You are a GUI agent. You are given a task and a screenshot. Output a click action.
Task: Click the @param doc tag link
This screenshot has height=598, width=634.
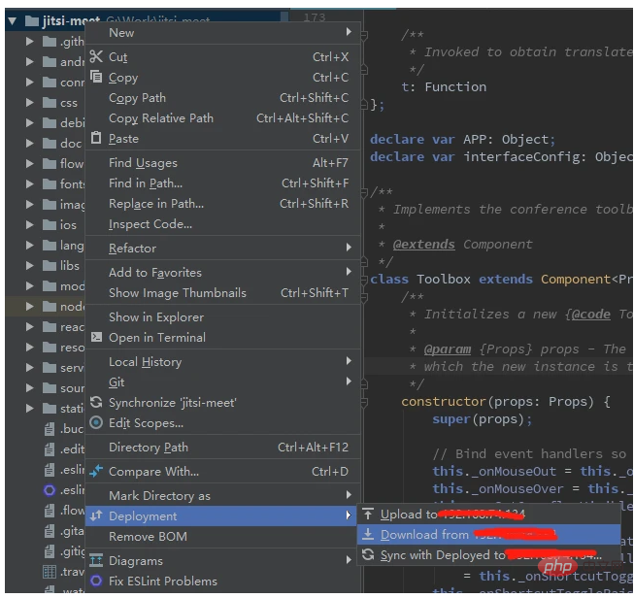pyautogui.click(x=448, y=349)
